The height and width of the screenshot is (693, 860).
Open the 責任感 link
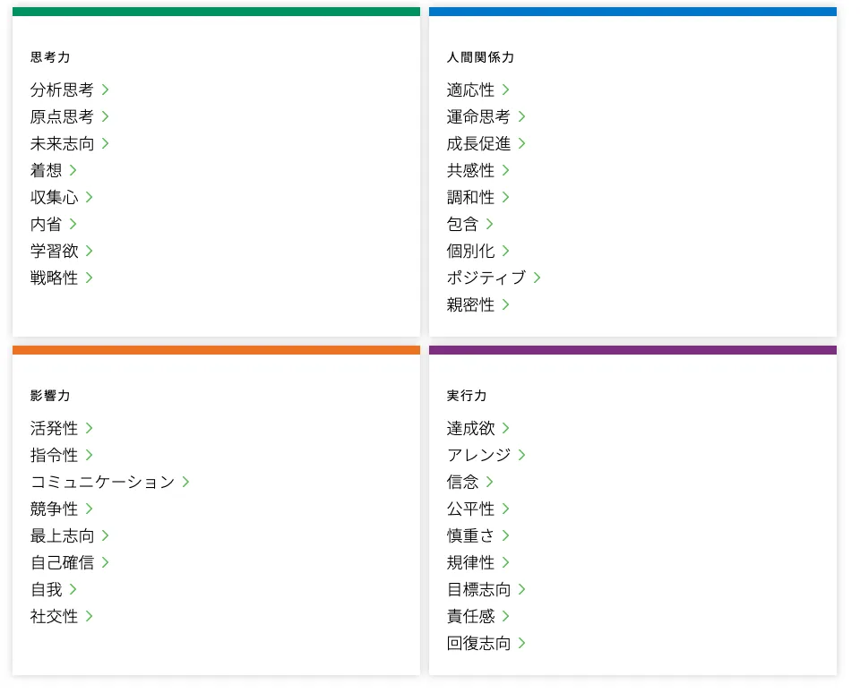click(x=470, y=616)
